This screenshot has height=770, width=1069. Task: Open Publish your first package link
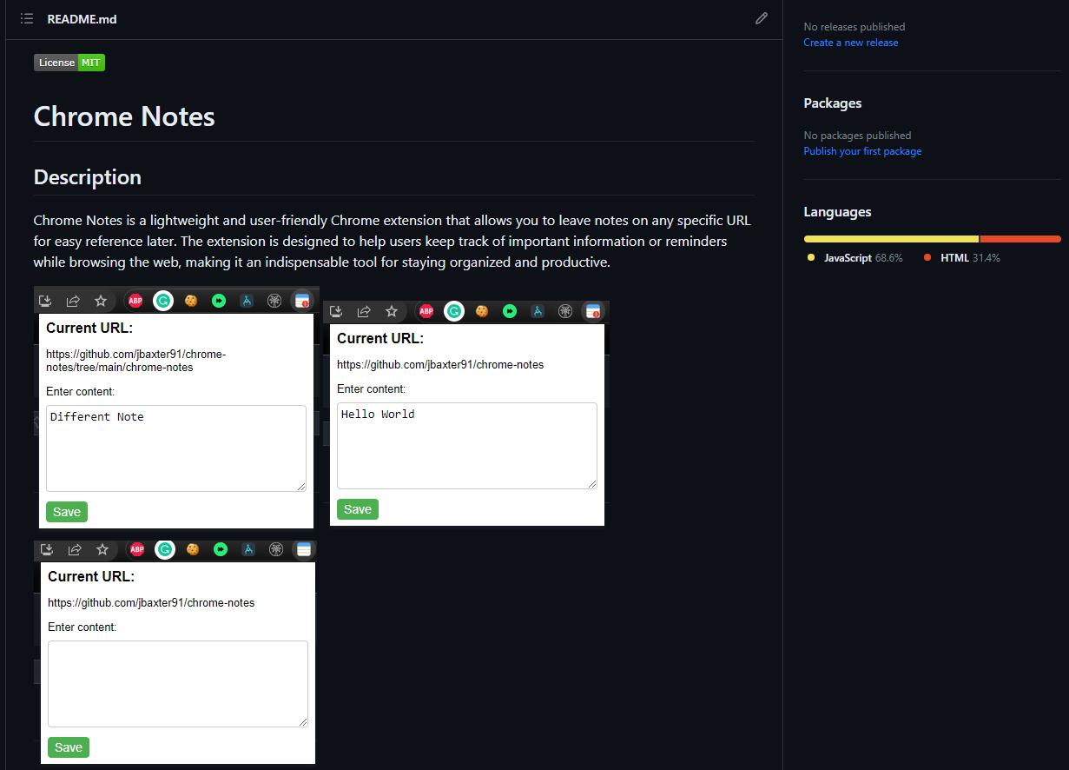pos(862,151)
